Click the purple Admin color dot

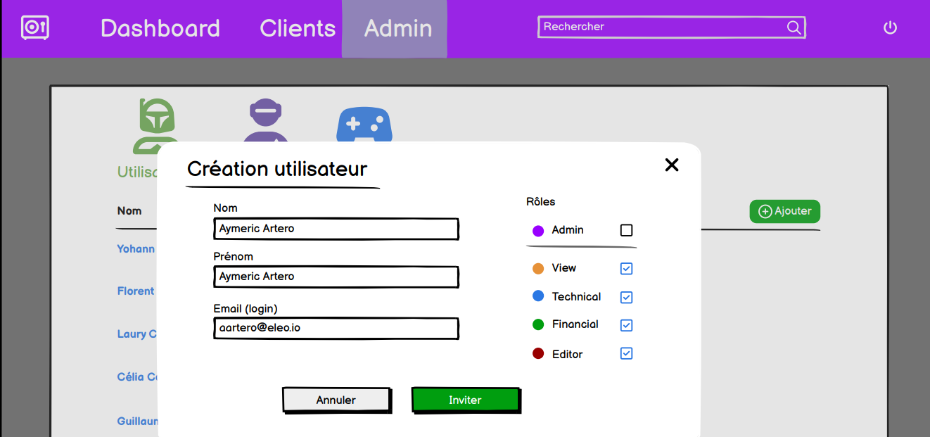pyautogui.click(x=537, y=230)
